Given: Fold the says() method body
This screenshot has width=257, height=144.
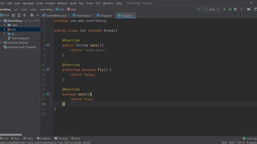Looking at the screenshot, I should [53, 45].
